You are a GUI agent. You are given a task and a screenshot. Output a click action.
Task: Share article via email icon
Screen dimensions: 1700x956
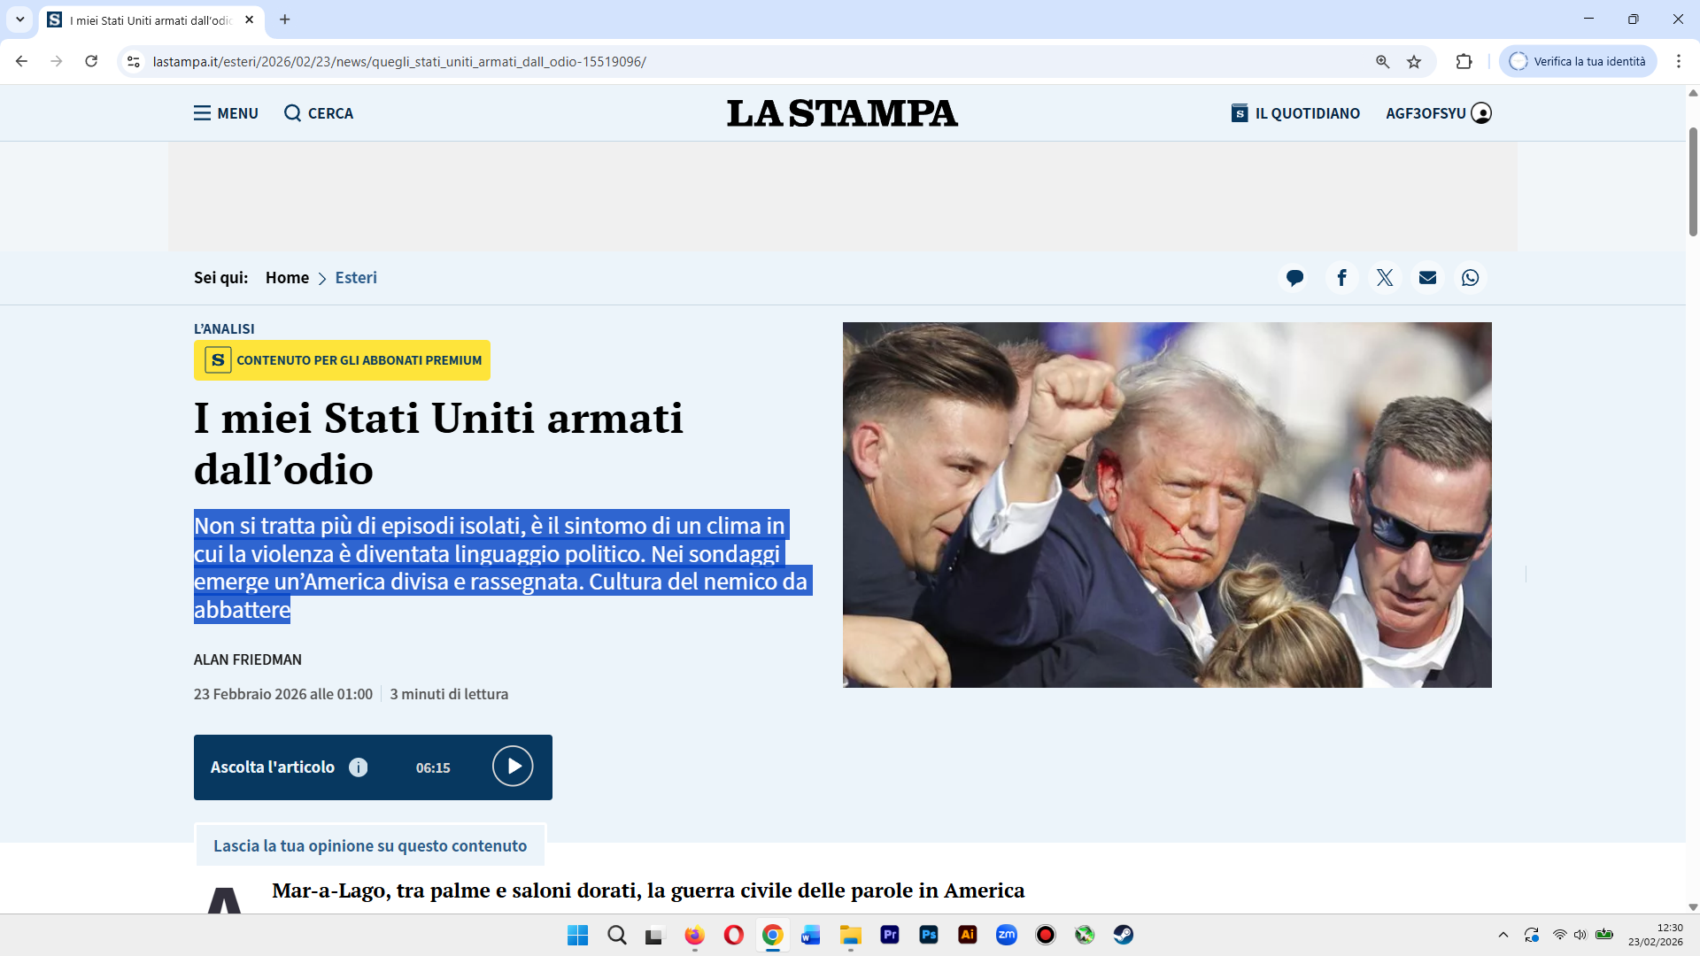point(1427,278)
